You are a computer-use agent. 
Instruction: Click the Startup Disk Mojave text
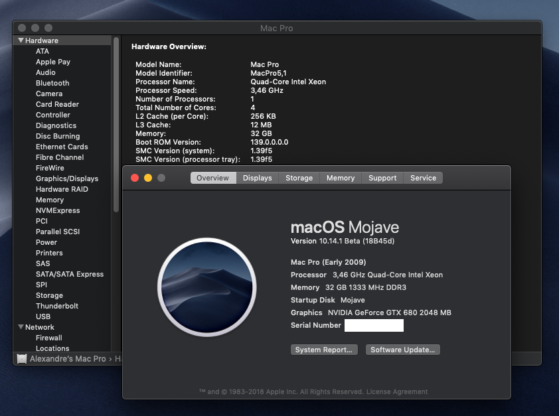coord(327,300)
